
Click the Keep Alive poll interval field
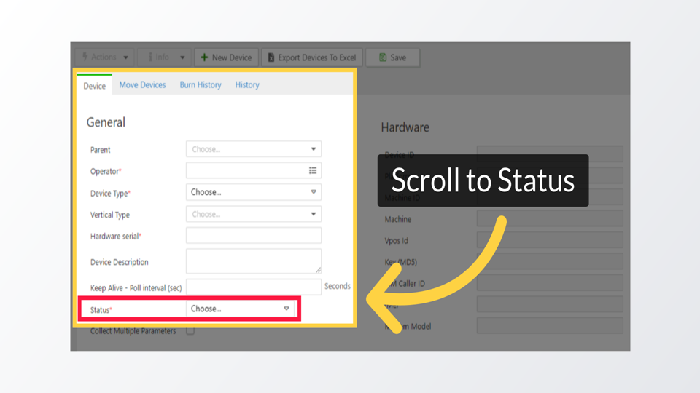coord(254,287)
